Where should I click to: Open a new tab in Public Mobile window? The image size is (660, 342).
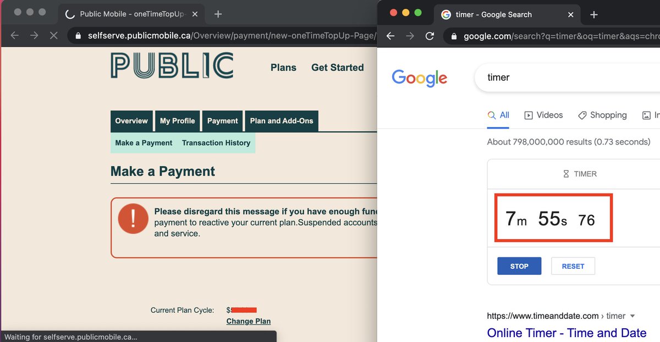tap(218, 14)
